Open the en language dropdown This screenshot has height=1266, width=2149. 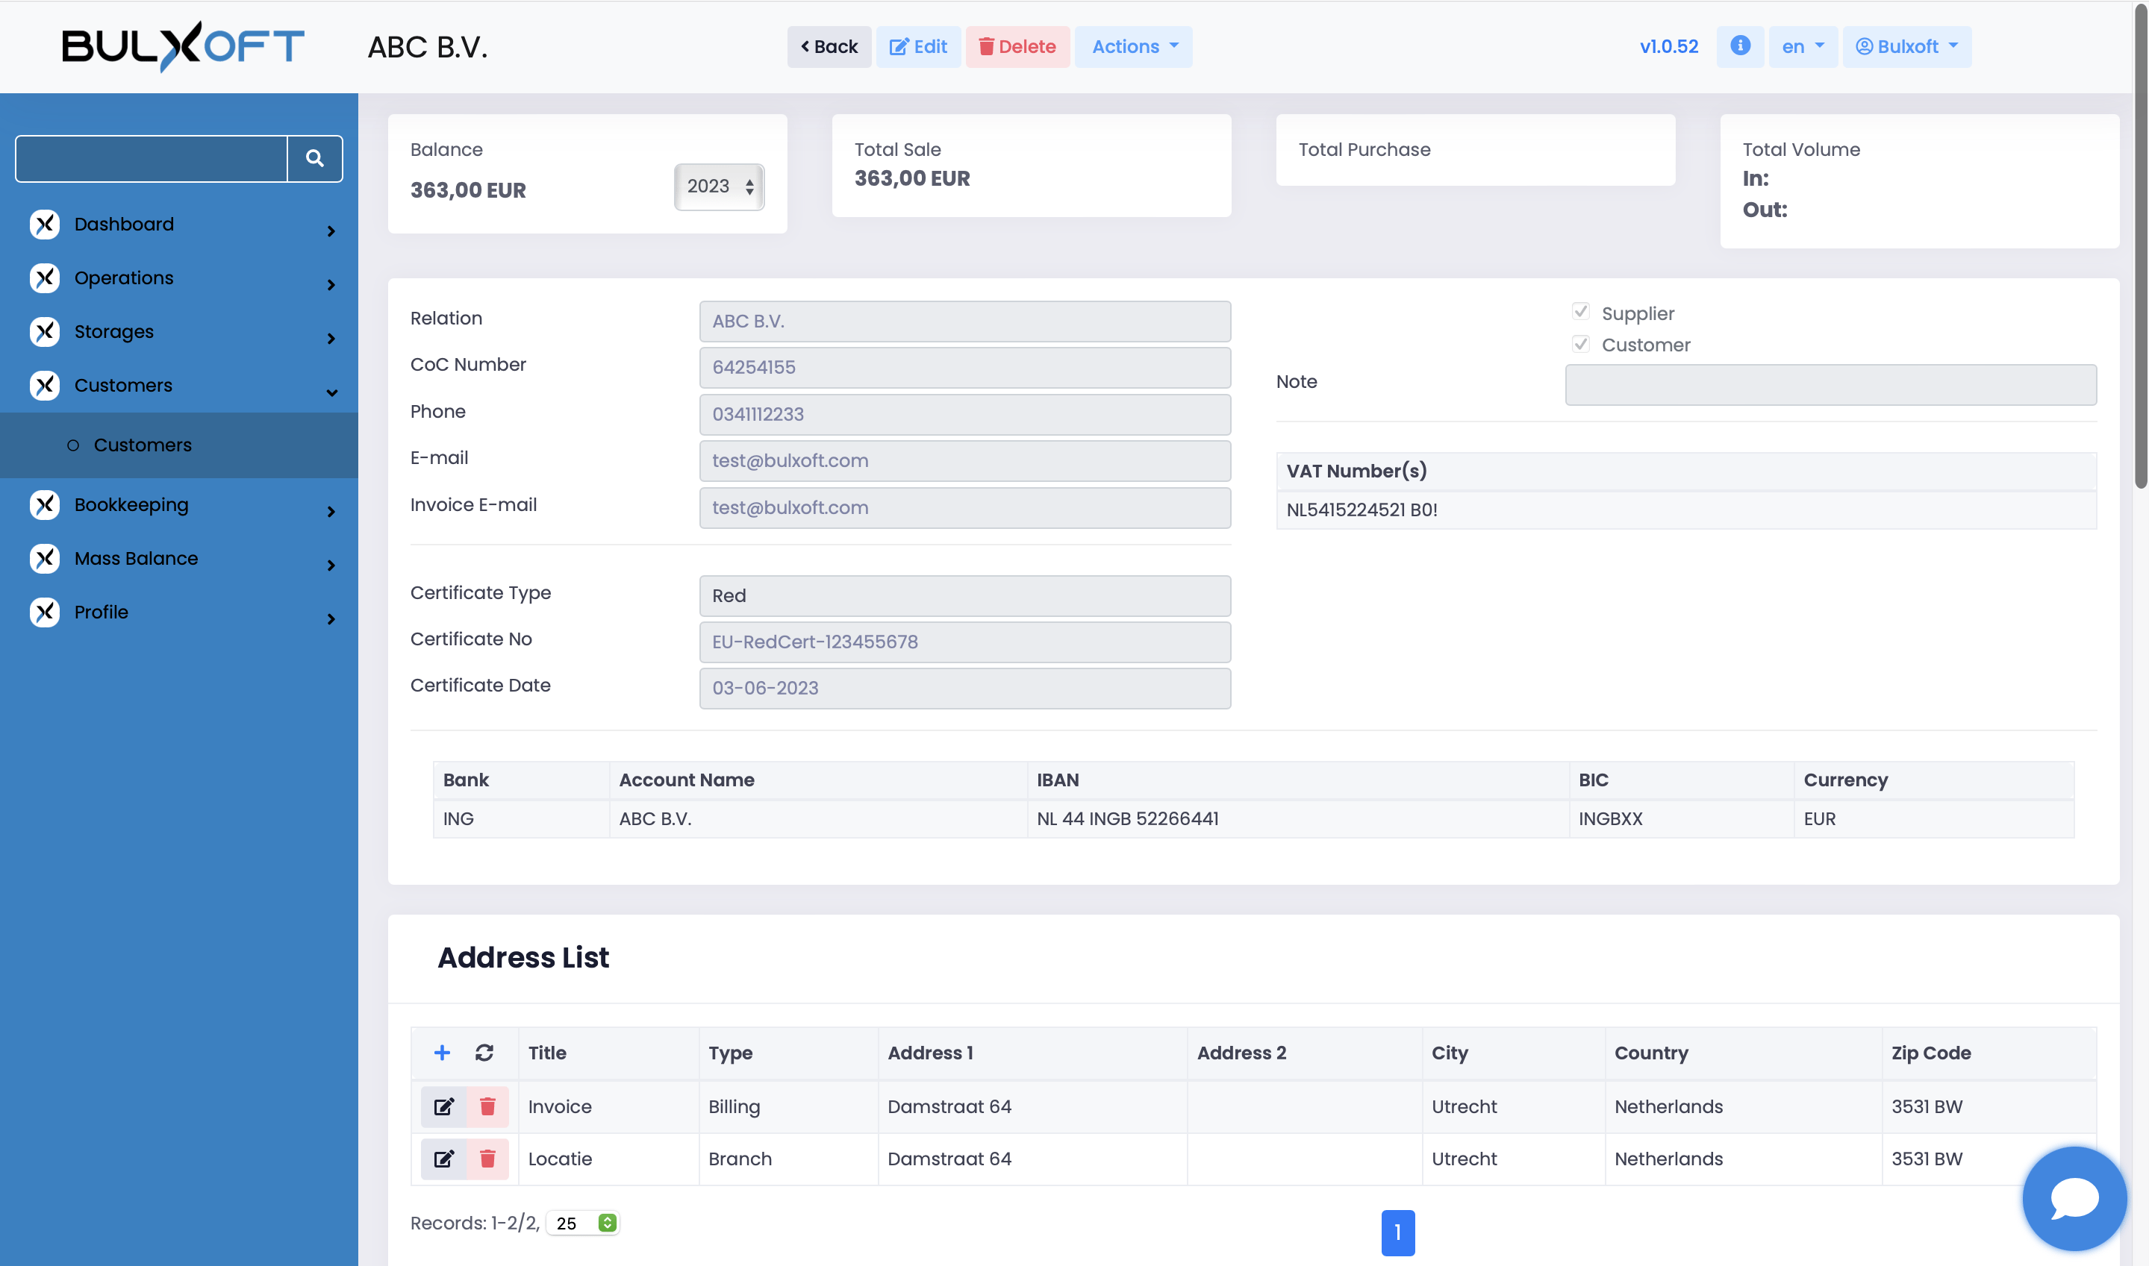coord(1802,46)
